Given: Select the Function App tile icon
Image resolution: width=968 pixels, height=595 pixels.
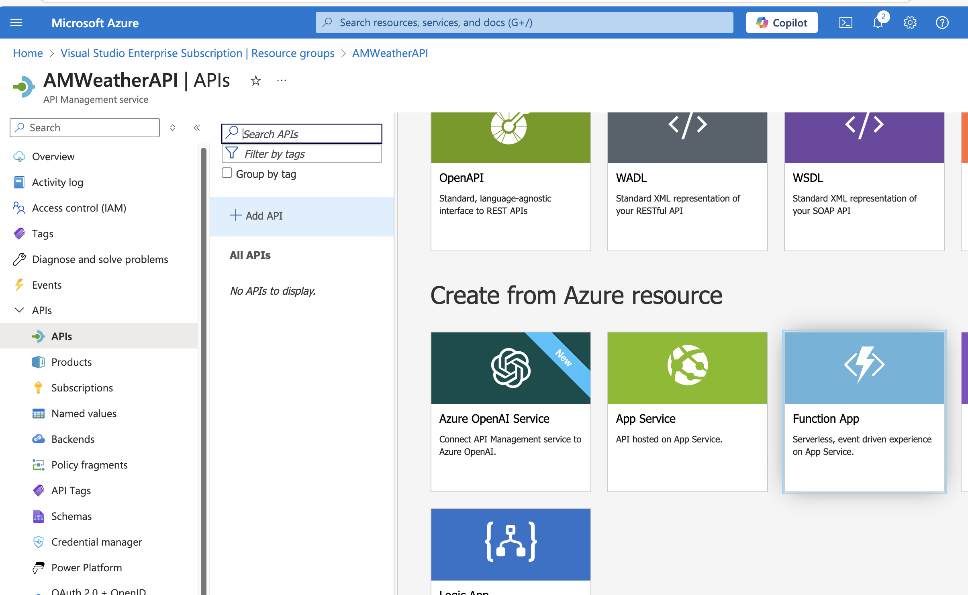Looking at the screenshot, I should click(864, 365).
